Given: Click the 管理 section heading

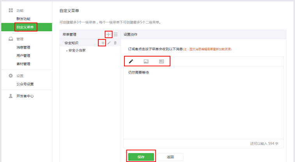Looking at the screenshot, I should [x=20, y=39].
